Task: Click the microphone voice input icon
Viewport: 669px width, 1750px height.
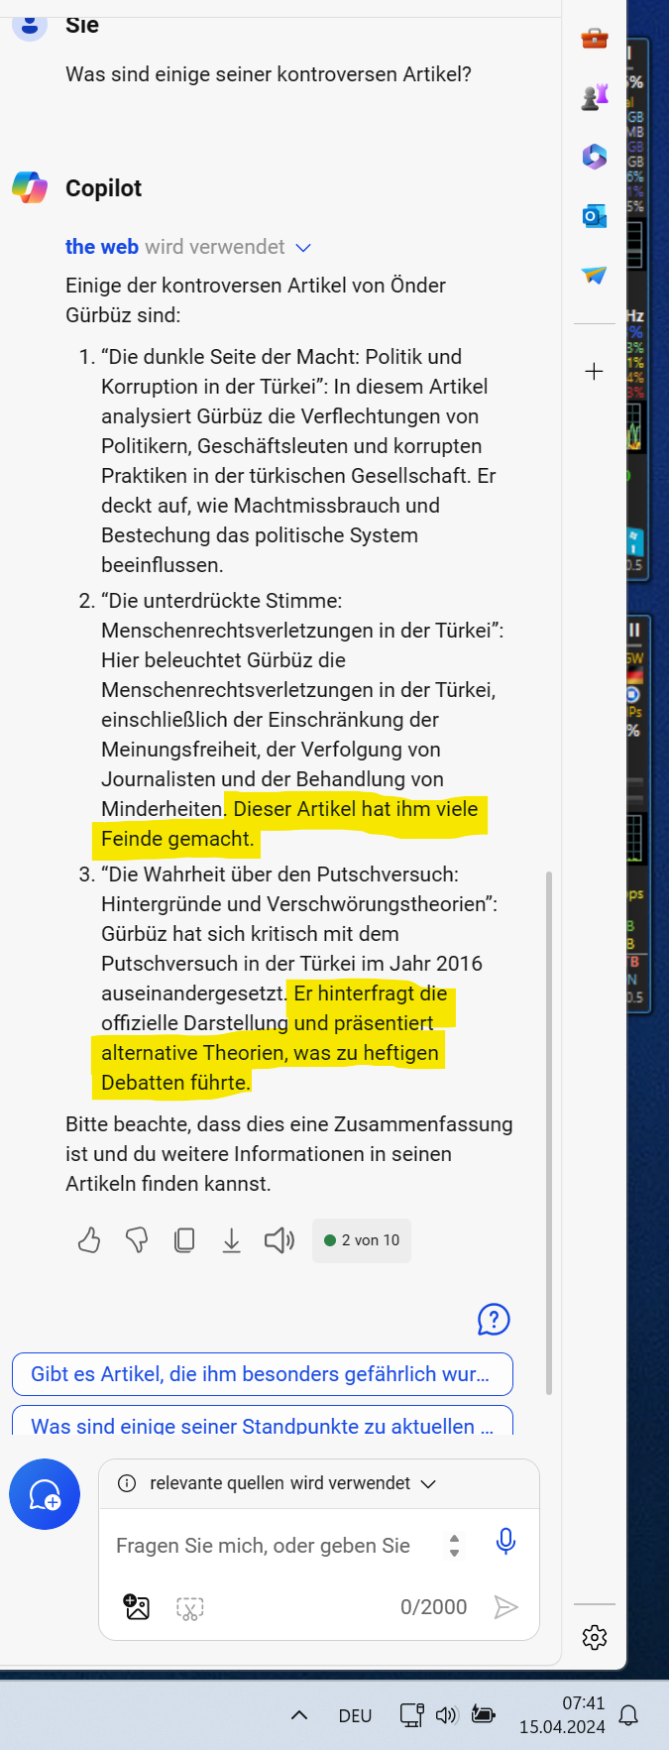Action: 505,1542
